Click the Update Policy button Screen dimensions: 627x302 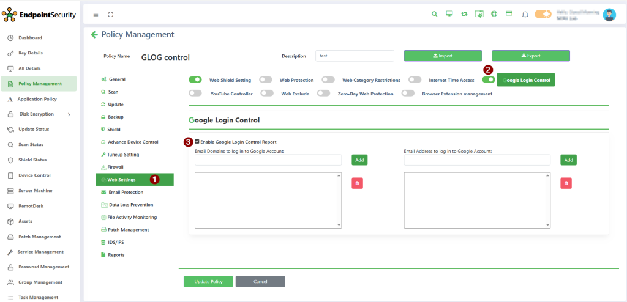tap(208, 281)
